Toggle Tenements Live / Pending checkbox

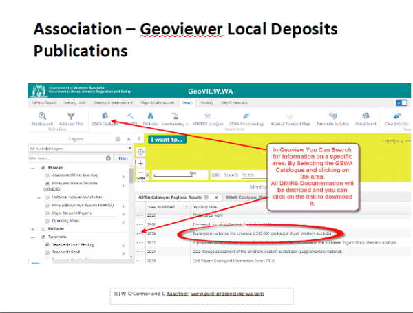click(47, 245)
